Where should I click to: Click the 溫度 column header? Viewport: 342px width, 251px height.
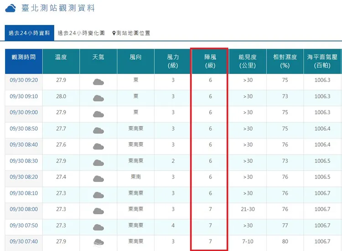(x=61, y=61)
